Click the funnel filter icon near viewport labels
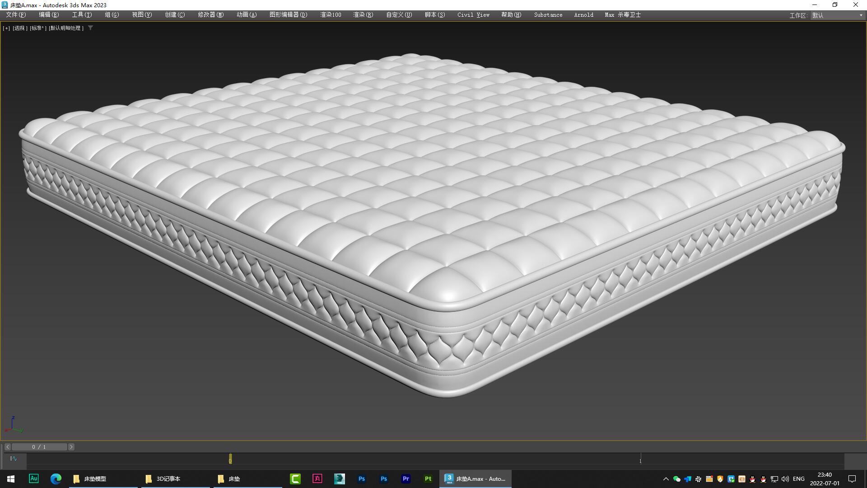 [91, 28]
